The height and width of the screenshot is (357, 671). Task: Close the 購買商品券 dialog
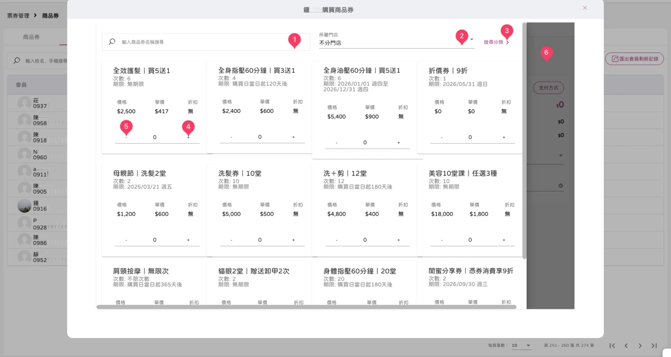click(585, 8)
